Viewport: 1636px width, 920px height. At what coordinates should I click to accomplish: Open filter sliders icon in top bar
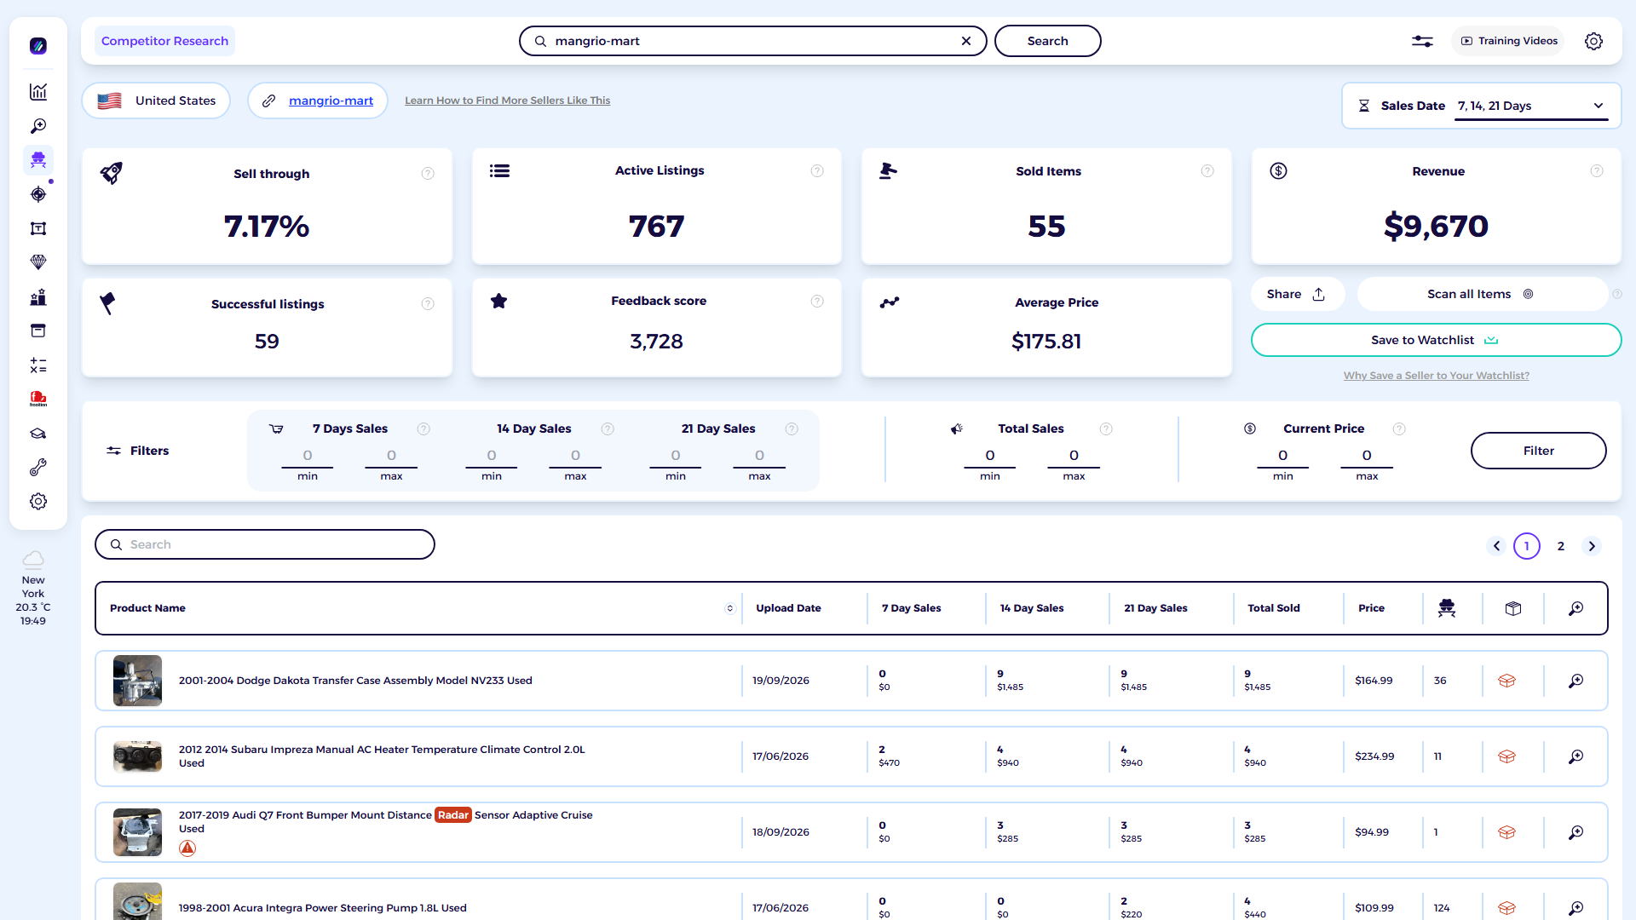[x=1422, y=41]
